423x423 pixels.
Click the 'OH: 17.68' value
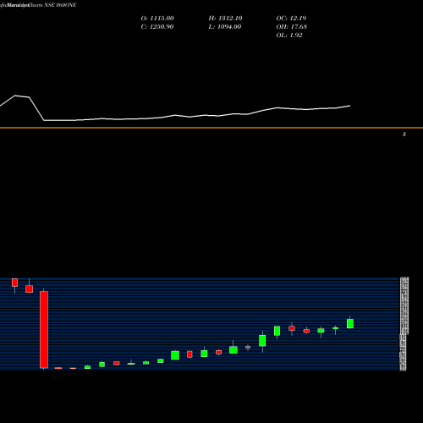click(292, 27)
